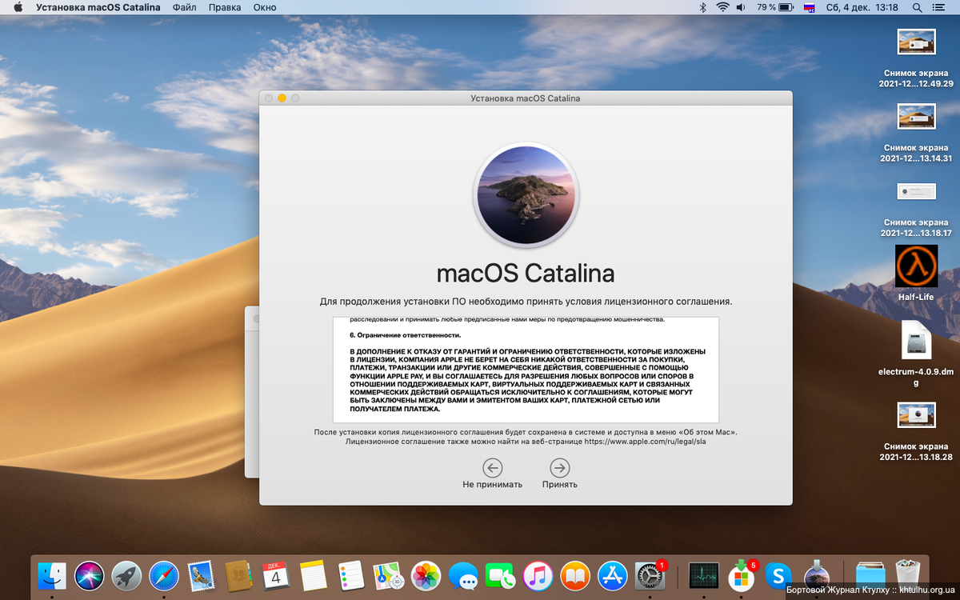Open the blue folder stack in dock

point(870,575)
